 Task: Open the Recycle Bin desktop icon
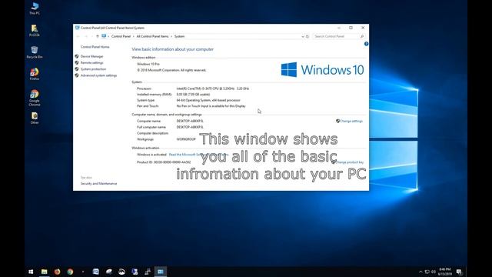point(35,52)
